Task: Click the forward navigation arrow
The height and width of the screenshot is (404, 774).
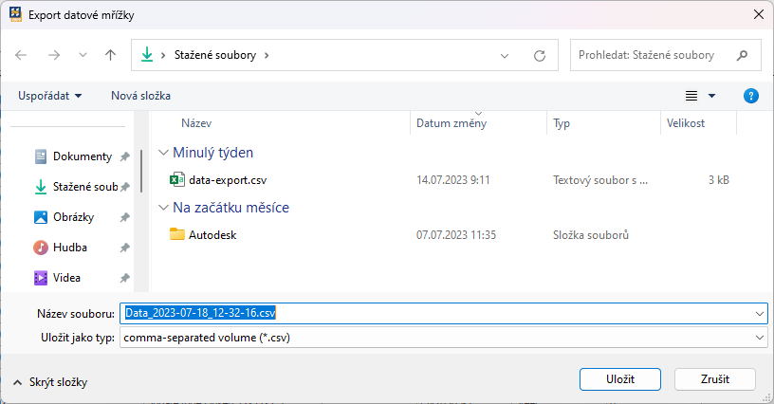Action: click(x=54, y=55)
